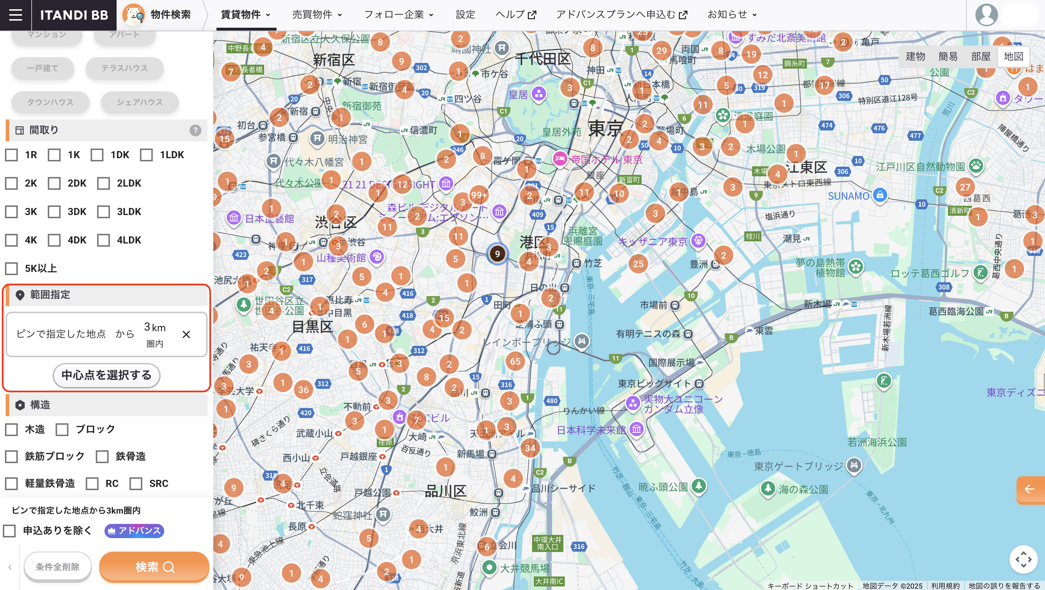The width and height of the screenshot is (1045, 590).
Task: Click the 34 cluster marker near 新馬場
Action: [x=530, y=448]
